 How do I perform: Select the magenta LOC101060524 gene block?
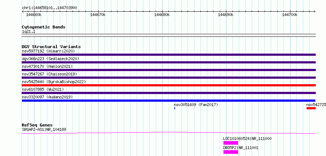click(x=230, y=143)
